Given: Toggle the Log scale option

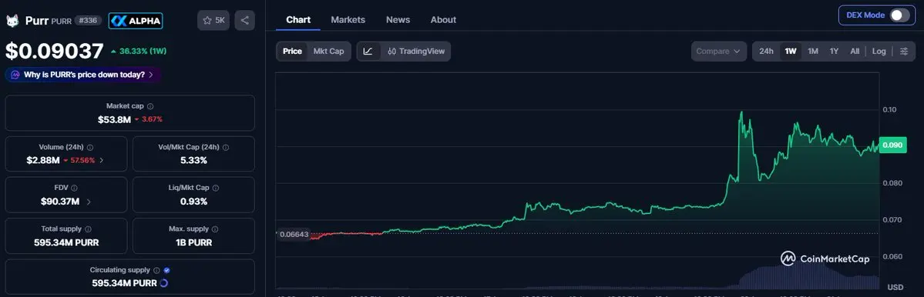Looking at the screenshot, I should (x=879, y=51).
